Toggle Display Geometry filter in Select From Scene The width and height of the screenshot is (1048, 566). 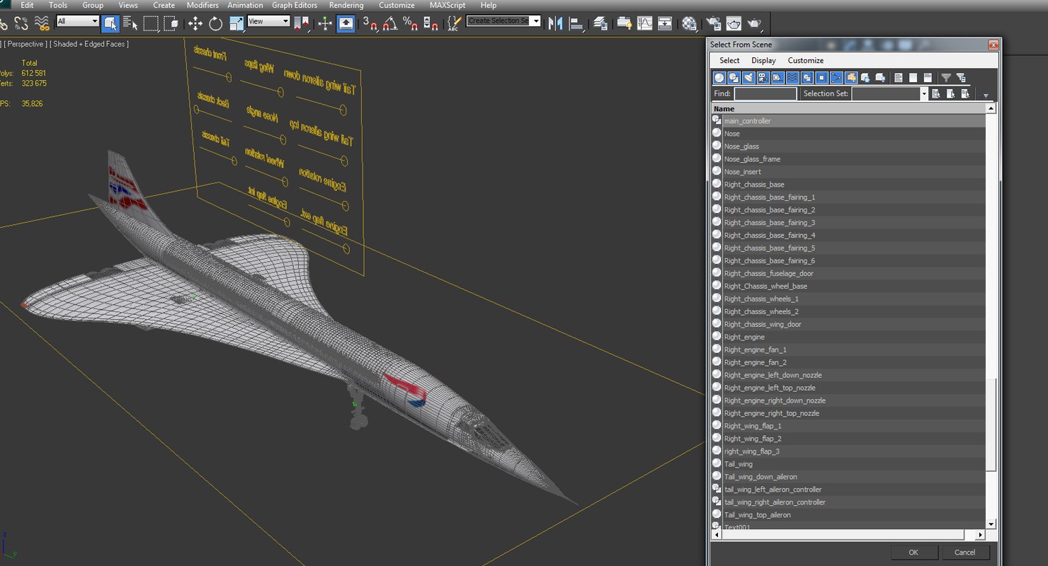click(719, 78)
